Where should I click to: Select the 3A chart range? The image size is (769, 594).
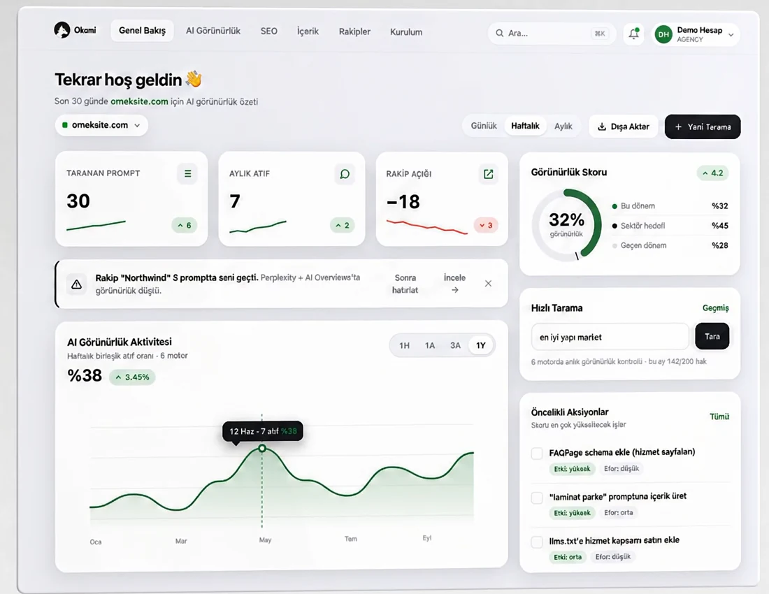click(x=455, y=345)
